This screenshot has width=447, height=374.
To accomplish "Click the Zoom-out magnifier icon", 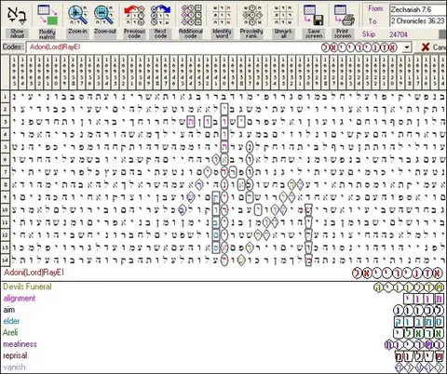I will coord(104,15).
